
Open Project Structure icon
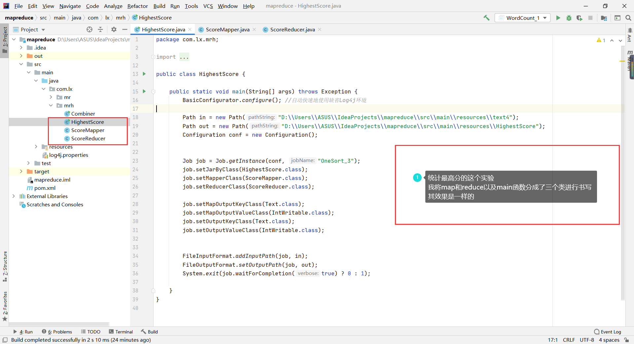point(604,18)
